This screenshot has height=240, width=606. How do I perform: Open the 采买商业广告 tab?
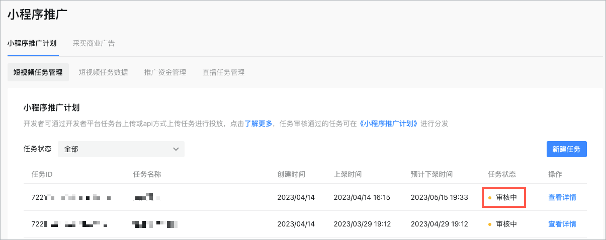(x=94, y=44)
